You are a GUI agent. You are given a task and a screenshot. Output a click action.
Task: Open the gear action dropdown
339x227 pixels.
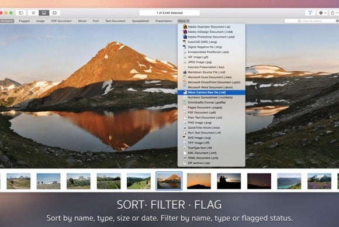[323, 13]
